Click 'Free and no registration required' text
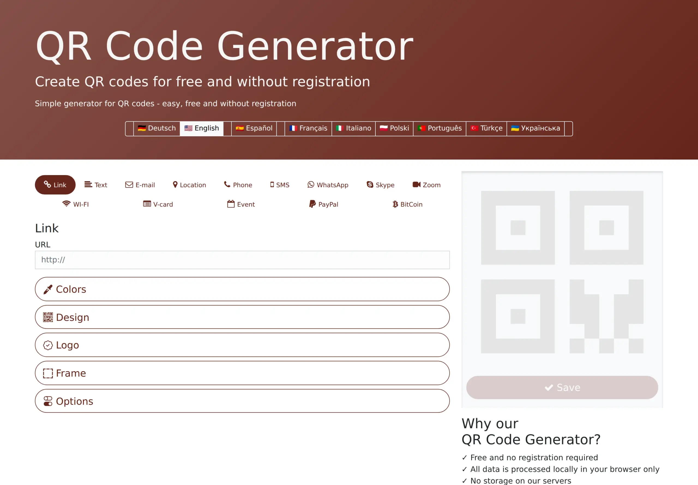 click(534, 457)
